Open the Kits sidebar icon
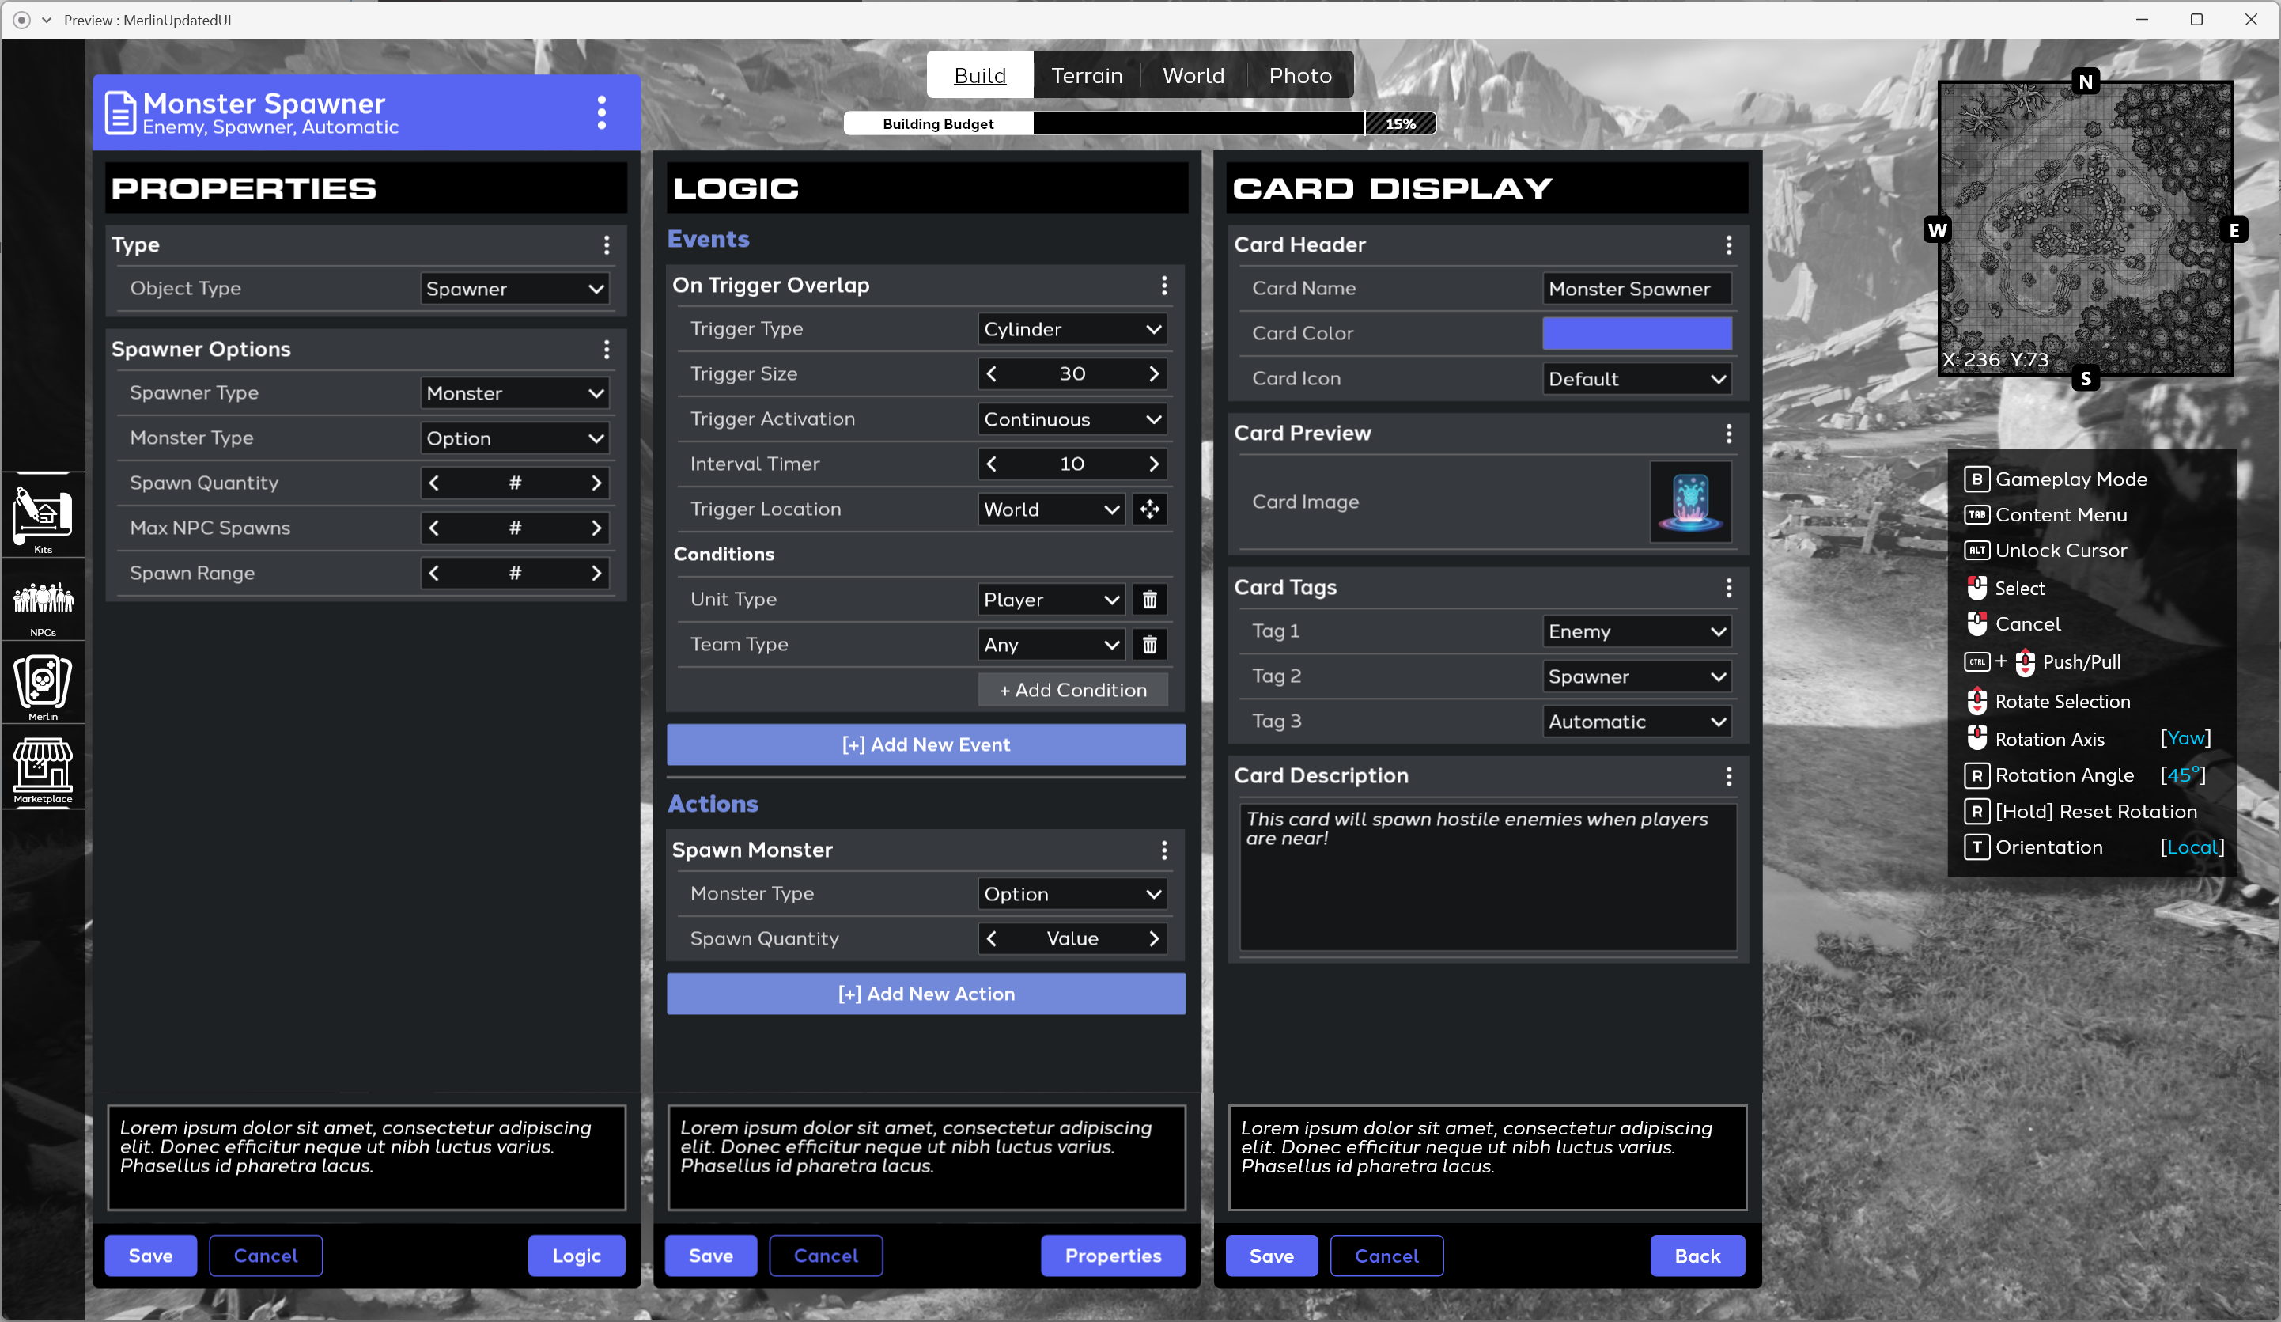Image resolution: width=2281 pixels, height=1322 pixels. point(43,514)
